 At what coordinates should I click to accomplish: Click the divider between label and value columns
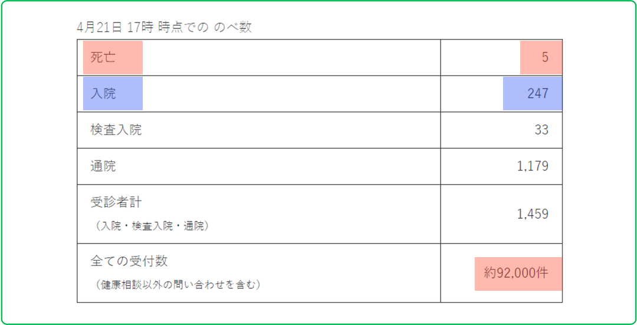(x=441, y=171)
